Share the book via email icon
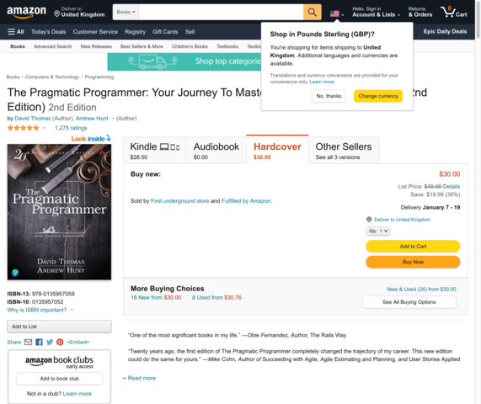The width and height of the screenshot is (481, 404). click(x=29, y=342)
